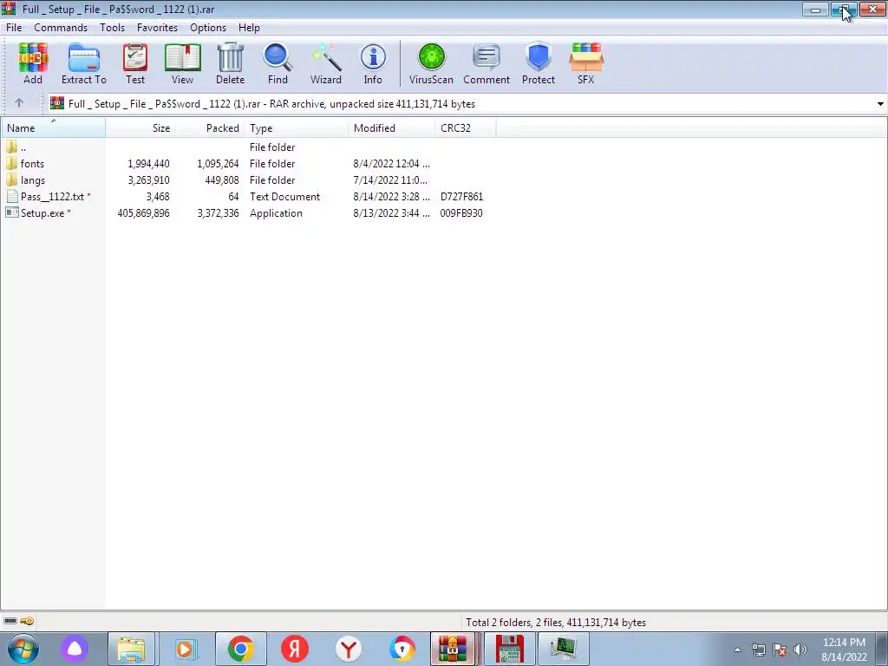Click the parent folder '..' icon
The image size is (888, 666).
tap(11, 147)
